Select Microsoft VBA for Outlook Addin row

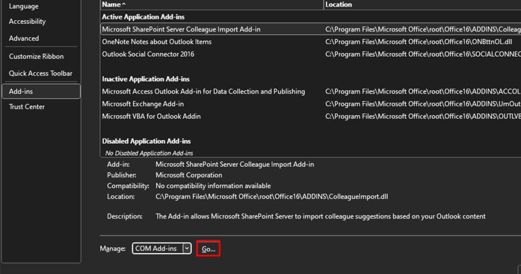pos(311,117)
